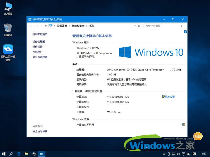Open the 回收站 Recycle Bin
210x157 pixels.
click(8, 26)
